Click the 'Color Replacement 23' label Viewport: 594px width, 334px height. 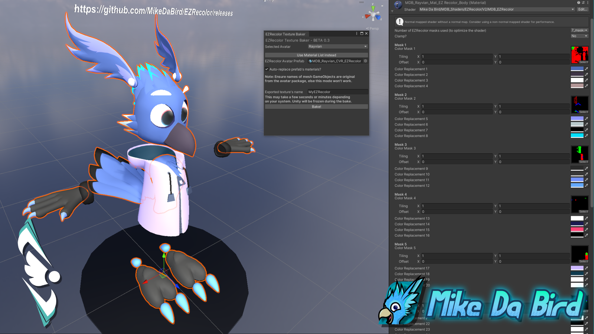412,329
